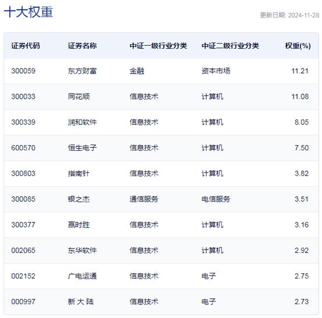Click 电子 cell in 广电运通 row
The height and width of the screenshot is (318, 322).
[x=209, y=276]
